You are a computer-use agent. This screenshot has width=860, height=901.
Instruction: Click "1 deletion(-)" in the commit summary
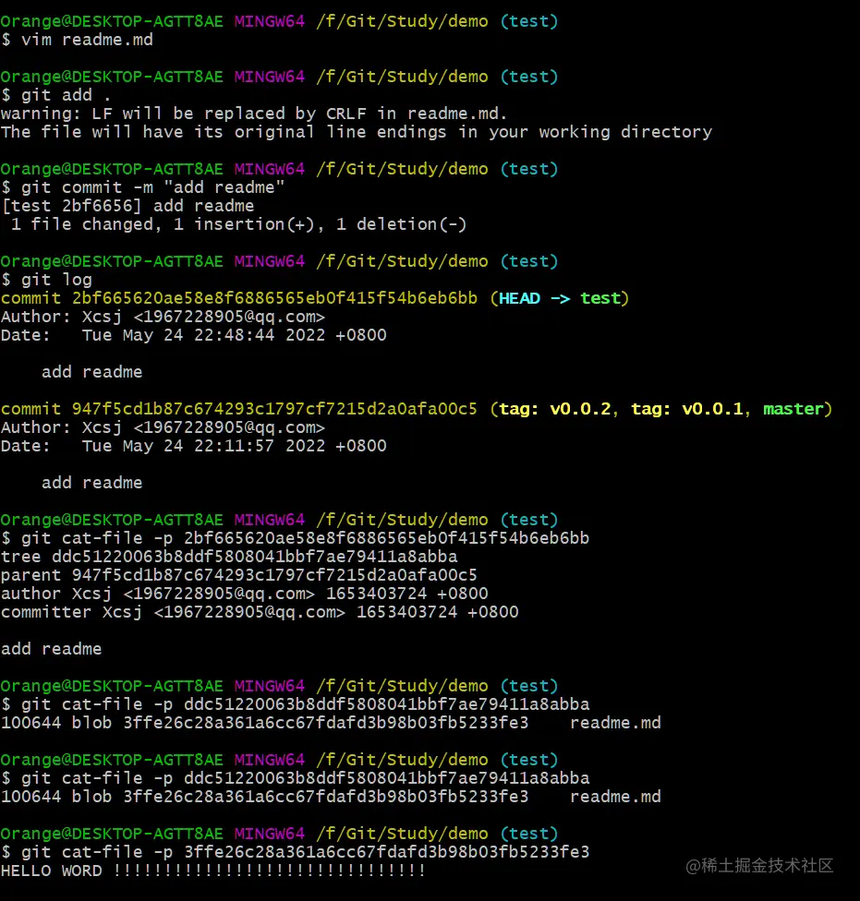pyautogui.click(x=401, y=224)
